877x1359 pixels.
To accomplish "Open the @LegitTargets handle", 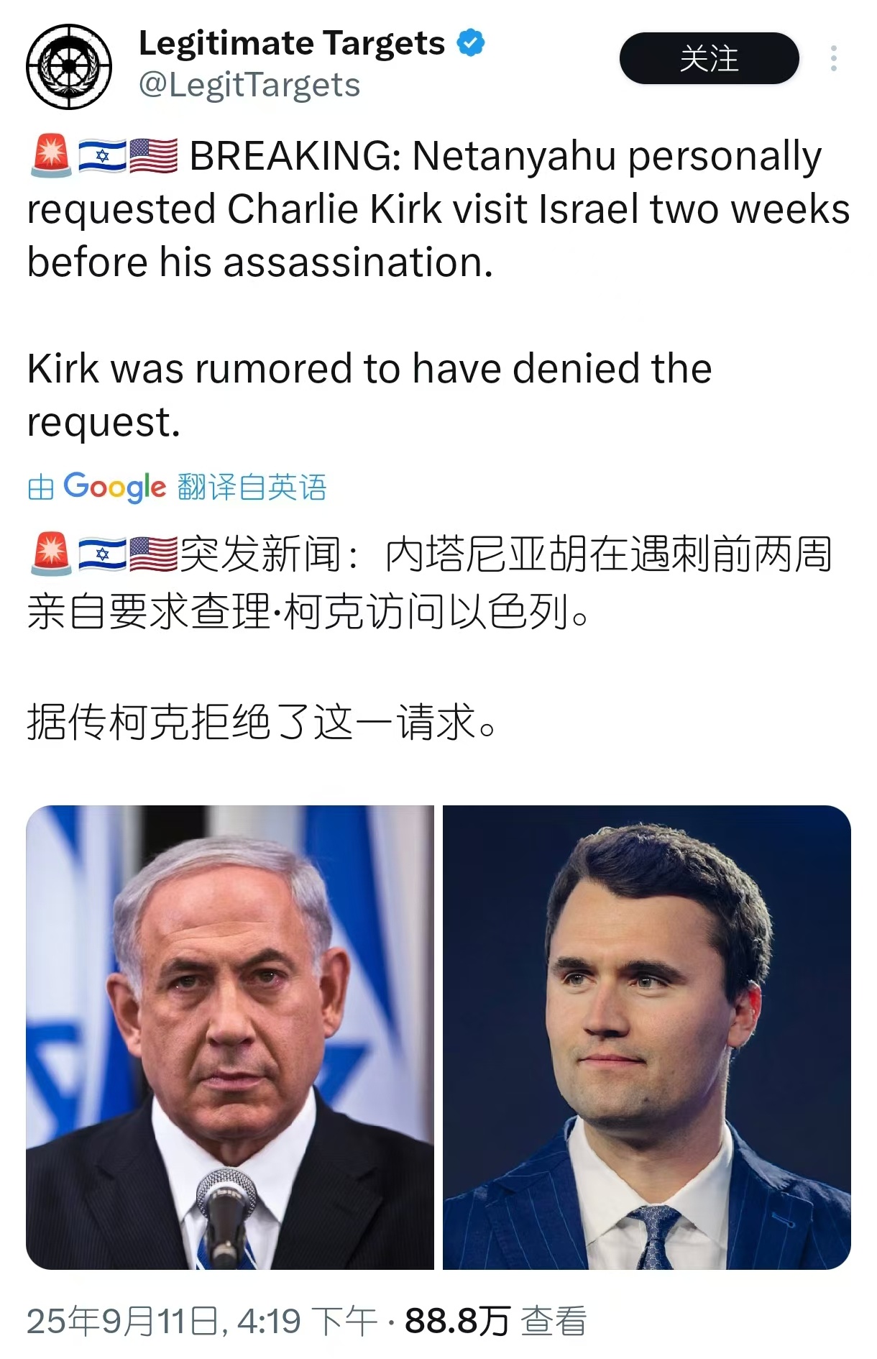I will pyautogui.click(x=249, y=86).
